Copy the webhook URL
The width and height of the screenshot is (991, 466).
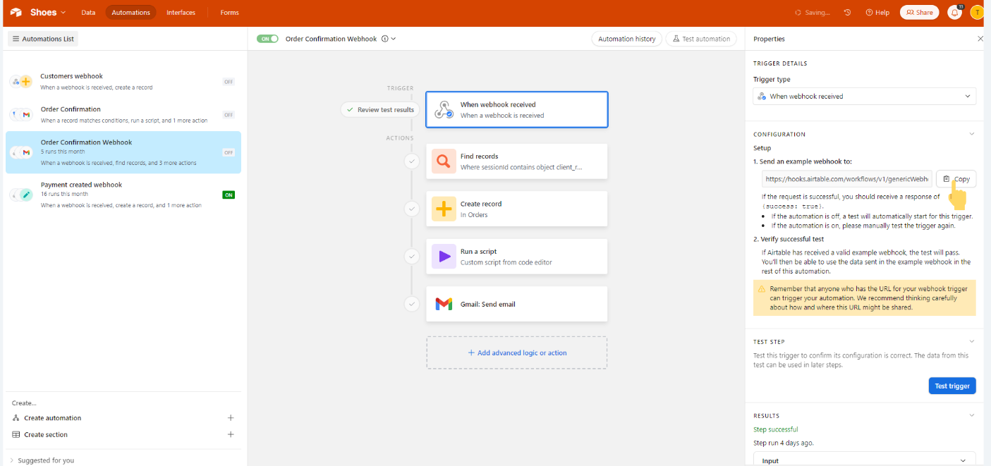[x=956, y=179]
